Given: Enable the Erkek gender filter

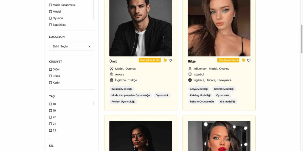Looking at the screenshot, I should tap(51, 76).
